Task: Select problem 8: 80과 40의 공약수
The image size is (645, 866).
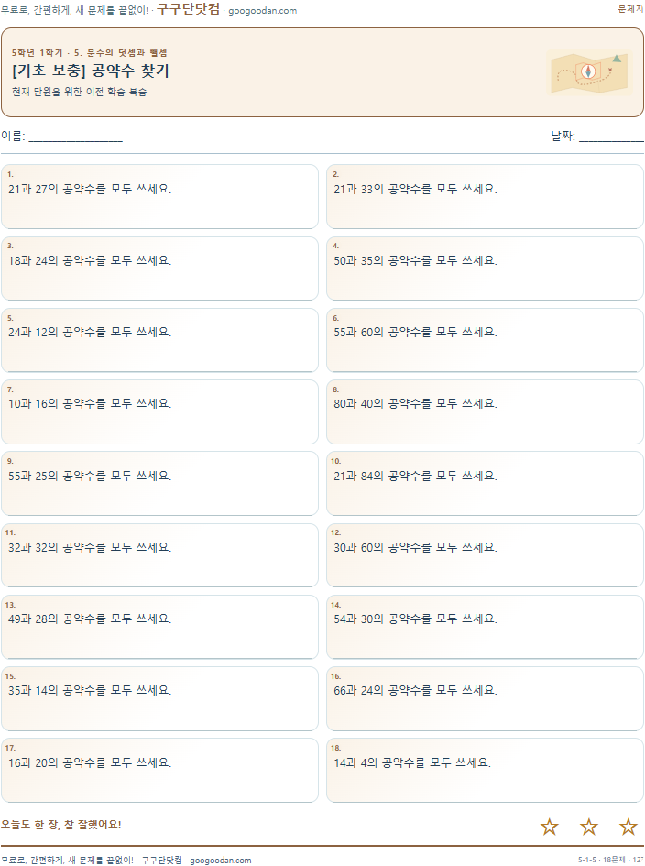Action: point(485,411)
